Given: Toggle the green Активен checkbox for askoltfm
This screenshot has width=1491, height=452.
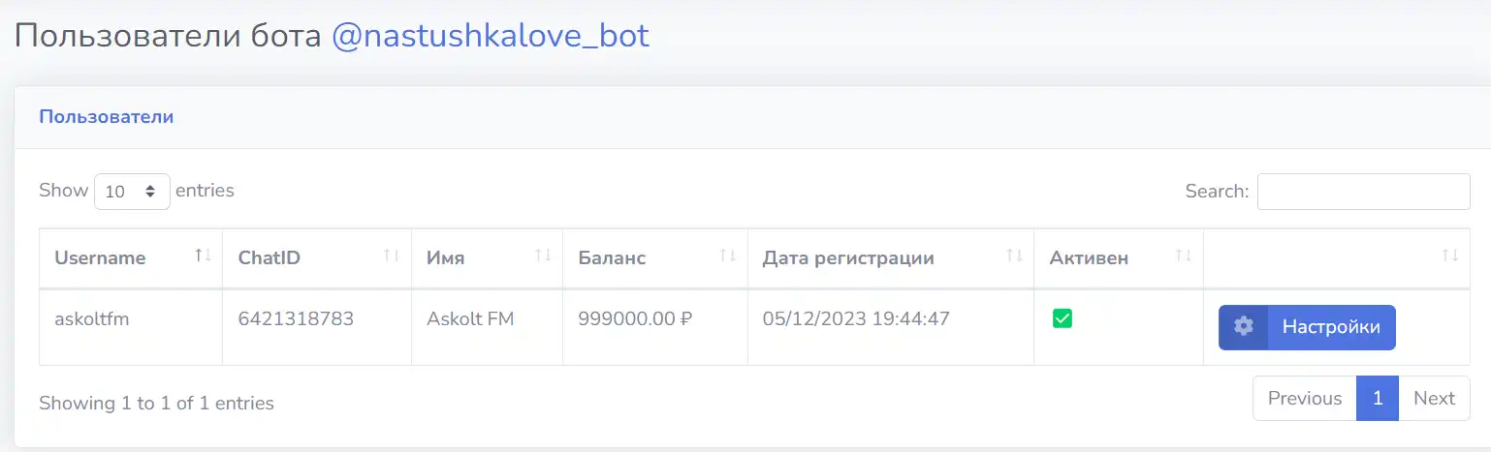Looking at the screenshot, I should [x=1063, y=318].
